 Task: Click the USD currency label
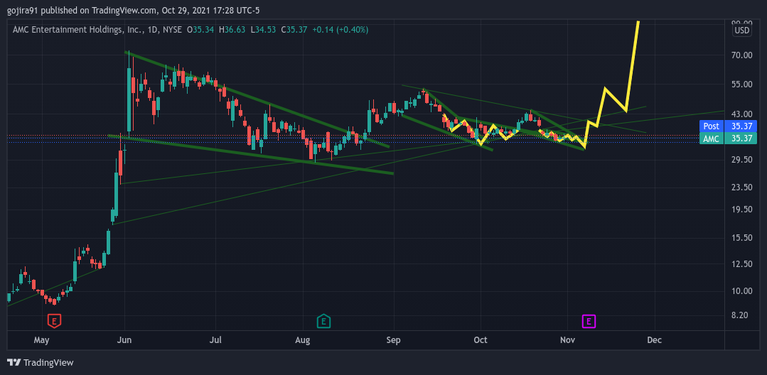pyautogui.click(x=741, y=31)
